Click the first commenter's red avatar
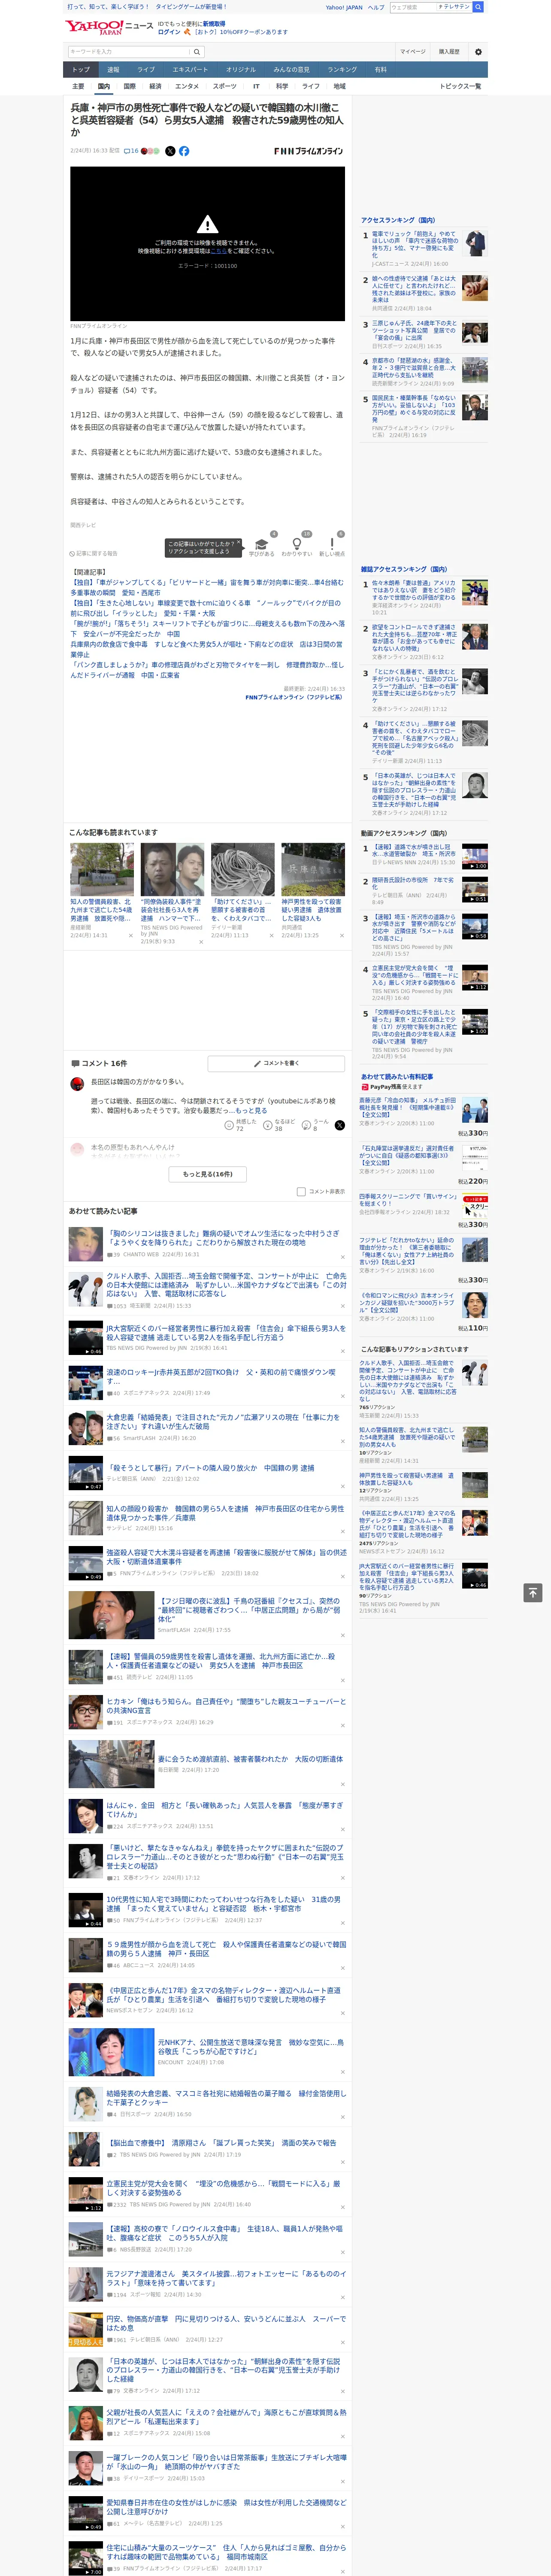 tap(77, 1083)
